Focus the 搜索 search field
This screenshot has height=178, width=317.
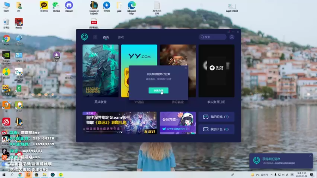(212, 37)
